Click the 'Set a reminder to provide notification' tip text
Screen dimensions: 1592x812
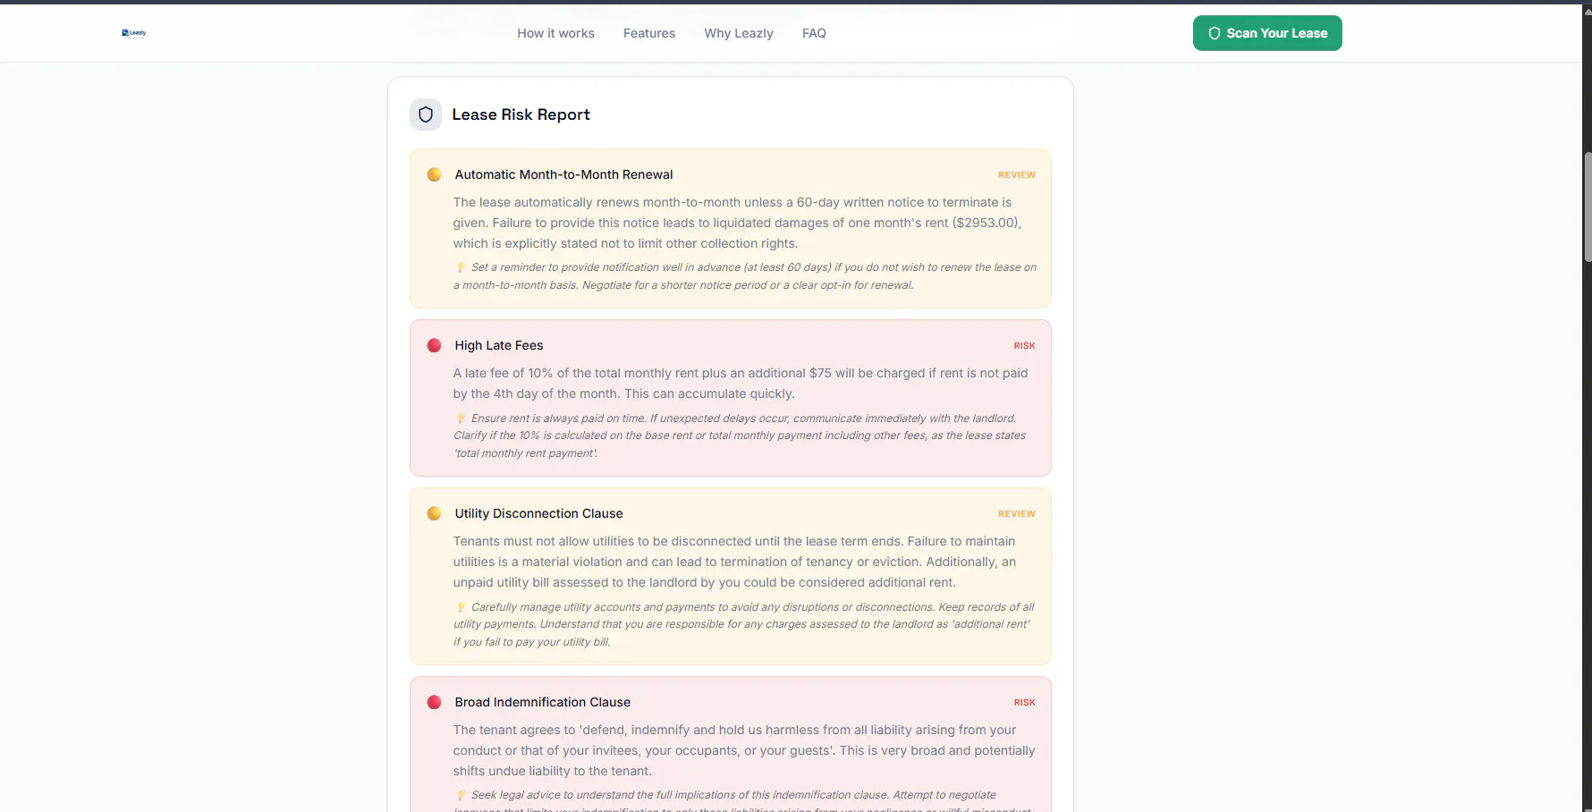pyautogui.click(x=745, y=276)
